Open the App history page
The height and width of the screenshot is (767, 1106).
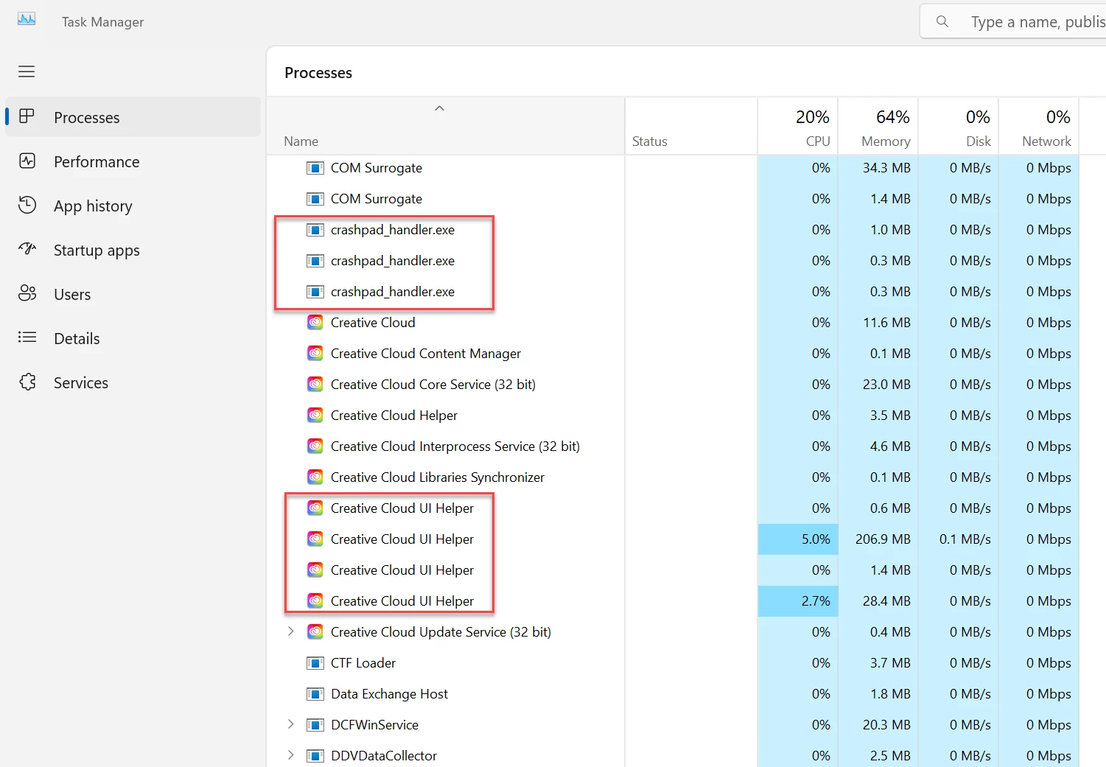(133, 206)
